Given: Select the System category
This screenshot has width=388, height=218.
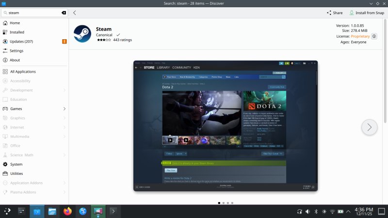Looking at the screenshot, I should pyautogui.click(x=34, y=164).
